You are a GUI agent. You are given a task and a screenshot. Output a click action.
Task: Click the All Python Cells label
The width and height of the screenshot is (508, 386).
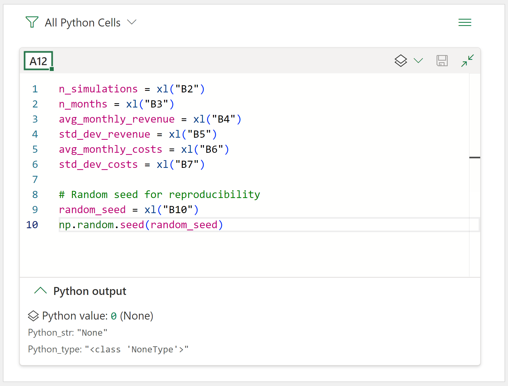[x=83, y=23]
